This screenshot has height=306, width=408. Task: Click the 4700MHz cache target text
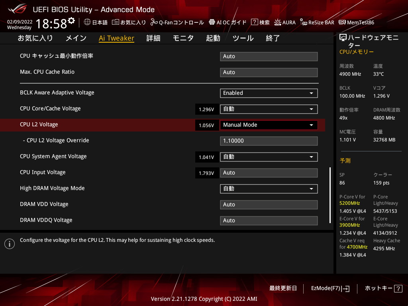pos(357,247)
